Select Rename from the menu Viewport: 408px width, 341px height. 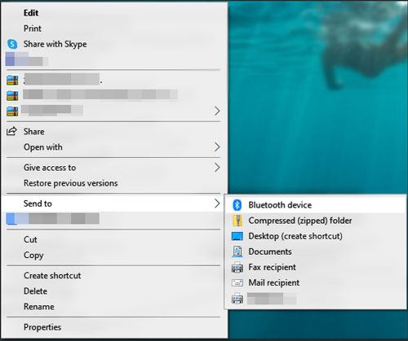tap(114, 307)
